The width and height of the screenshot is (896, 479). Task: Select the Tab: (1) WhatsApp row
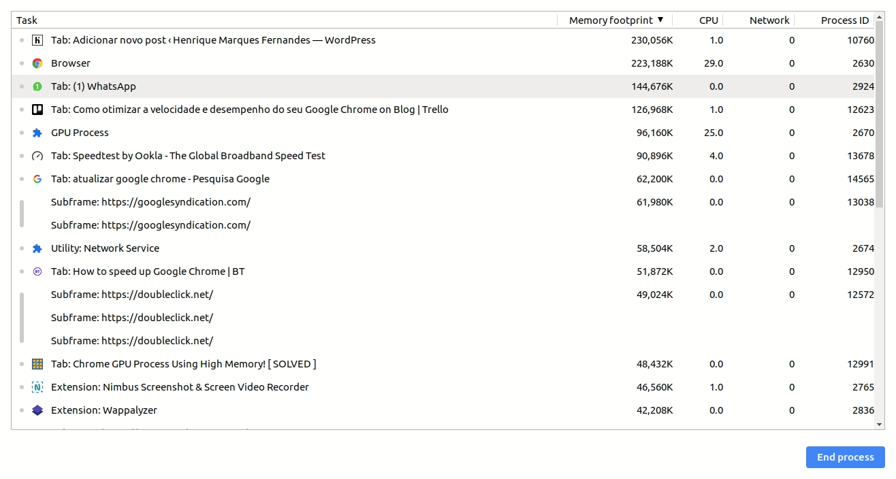443,86
